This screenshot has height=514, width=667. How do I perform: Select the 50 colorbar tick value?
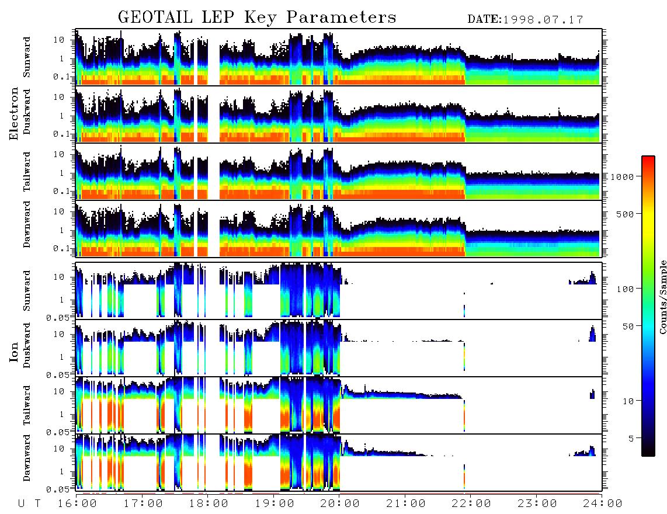(x=628, y=327)
